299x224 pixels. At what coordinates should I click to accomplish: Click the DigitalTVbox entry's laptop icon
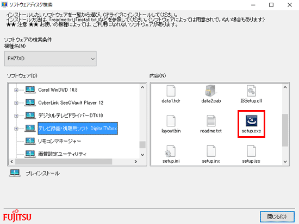pos(30,129)
